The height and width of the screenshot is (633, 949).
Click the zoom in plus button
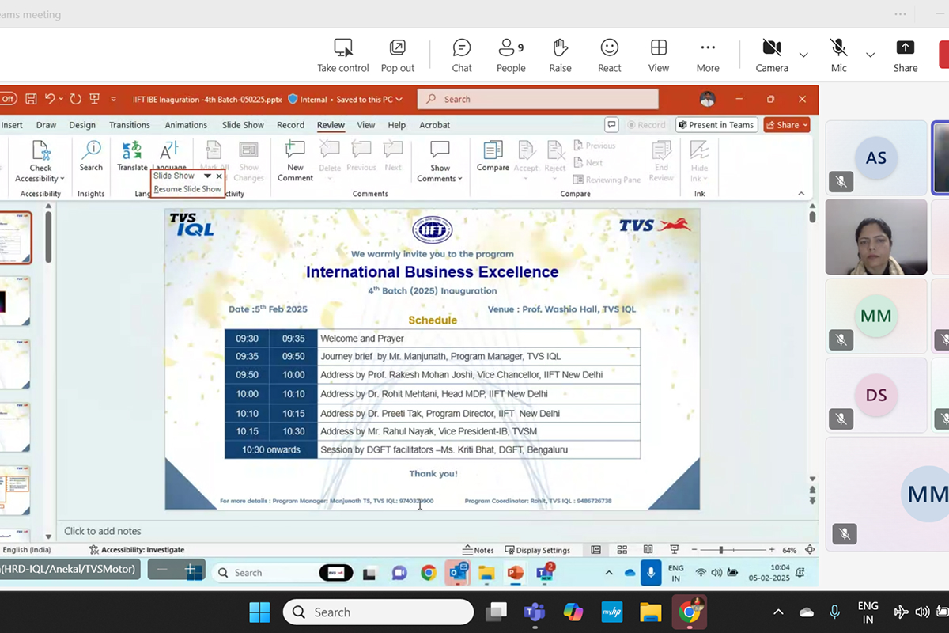coord(772,550)
